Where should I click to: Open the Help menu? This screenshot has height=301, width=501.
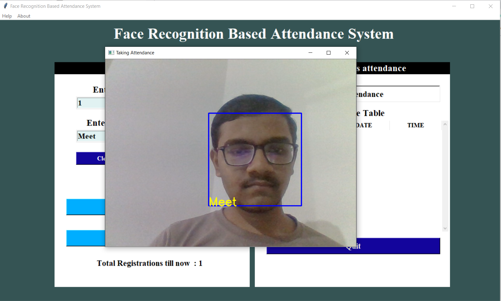(7, 16)
